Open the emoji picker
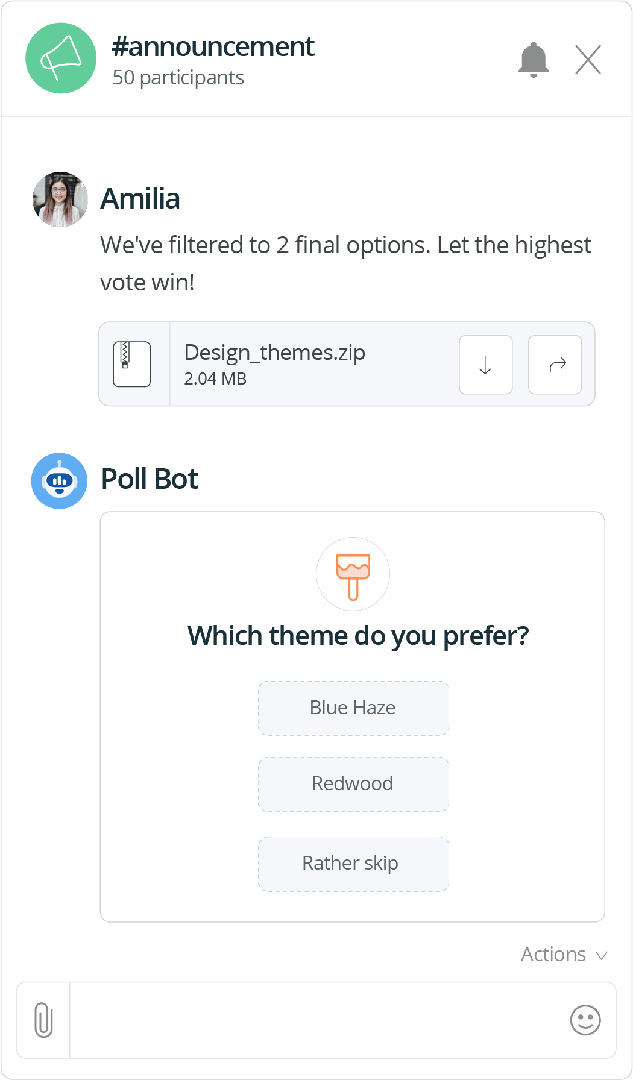The width and height of the screenshot is (633, 1080). (585, 1020)
